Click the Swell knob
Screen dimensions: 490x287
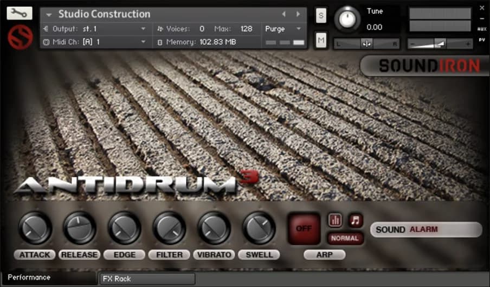259,228
